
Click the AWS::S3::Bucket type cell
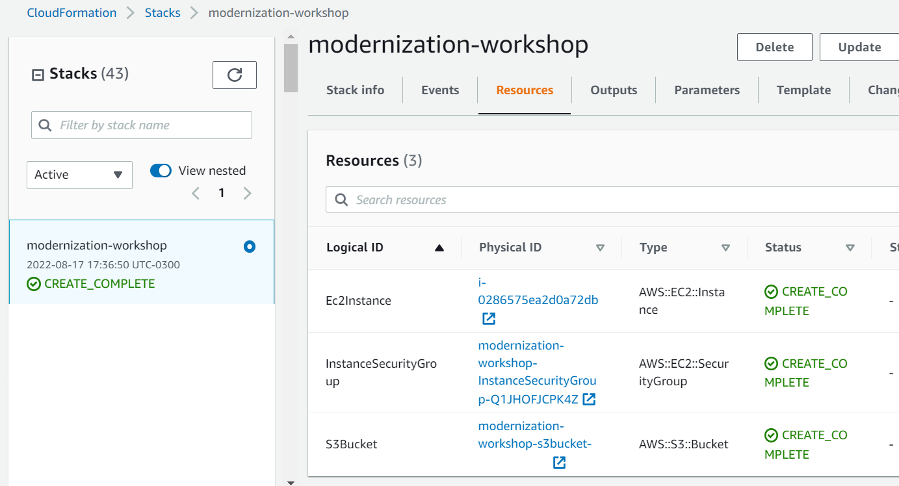pyautogui.click(x=684, y=444)
